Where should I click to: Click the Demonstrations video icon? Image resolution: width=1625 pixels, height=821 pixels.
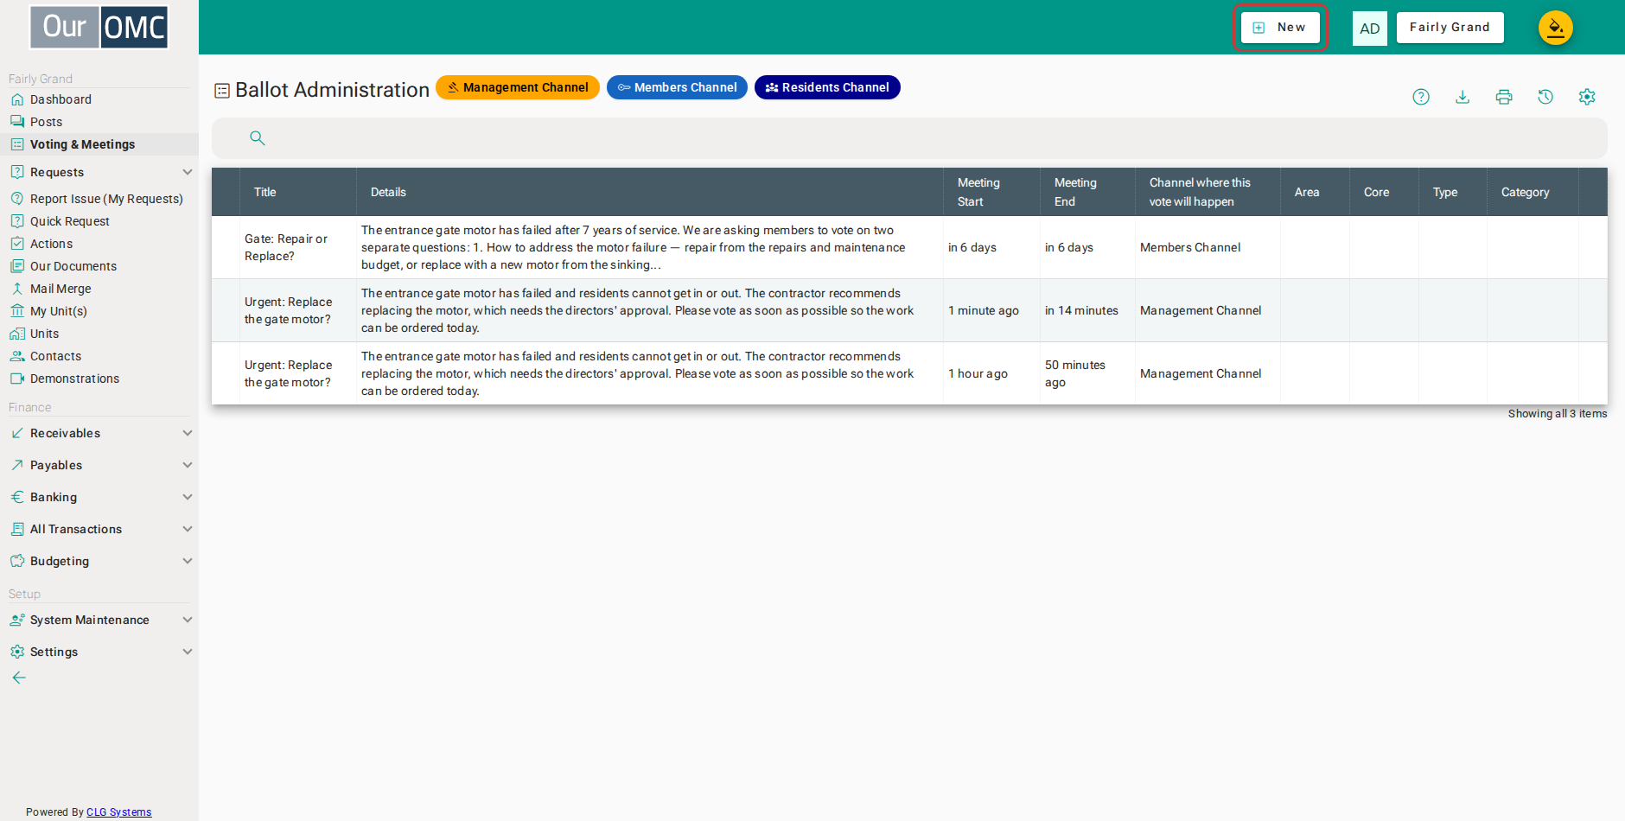click(17, 379)
